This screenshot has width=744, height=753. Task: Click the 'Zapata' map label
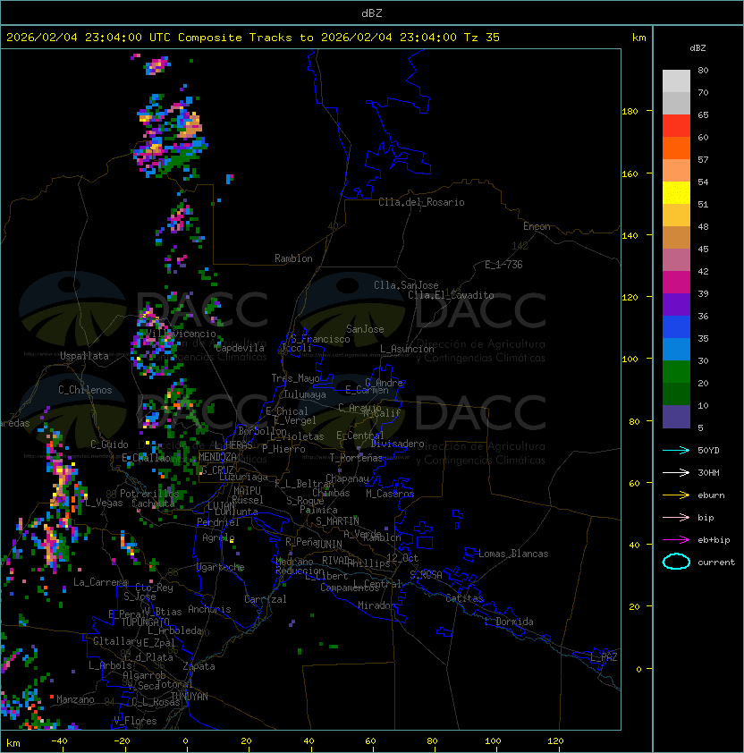tap(199, 666)
